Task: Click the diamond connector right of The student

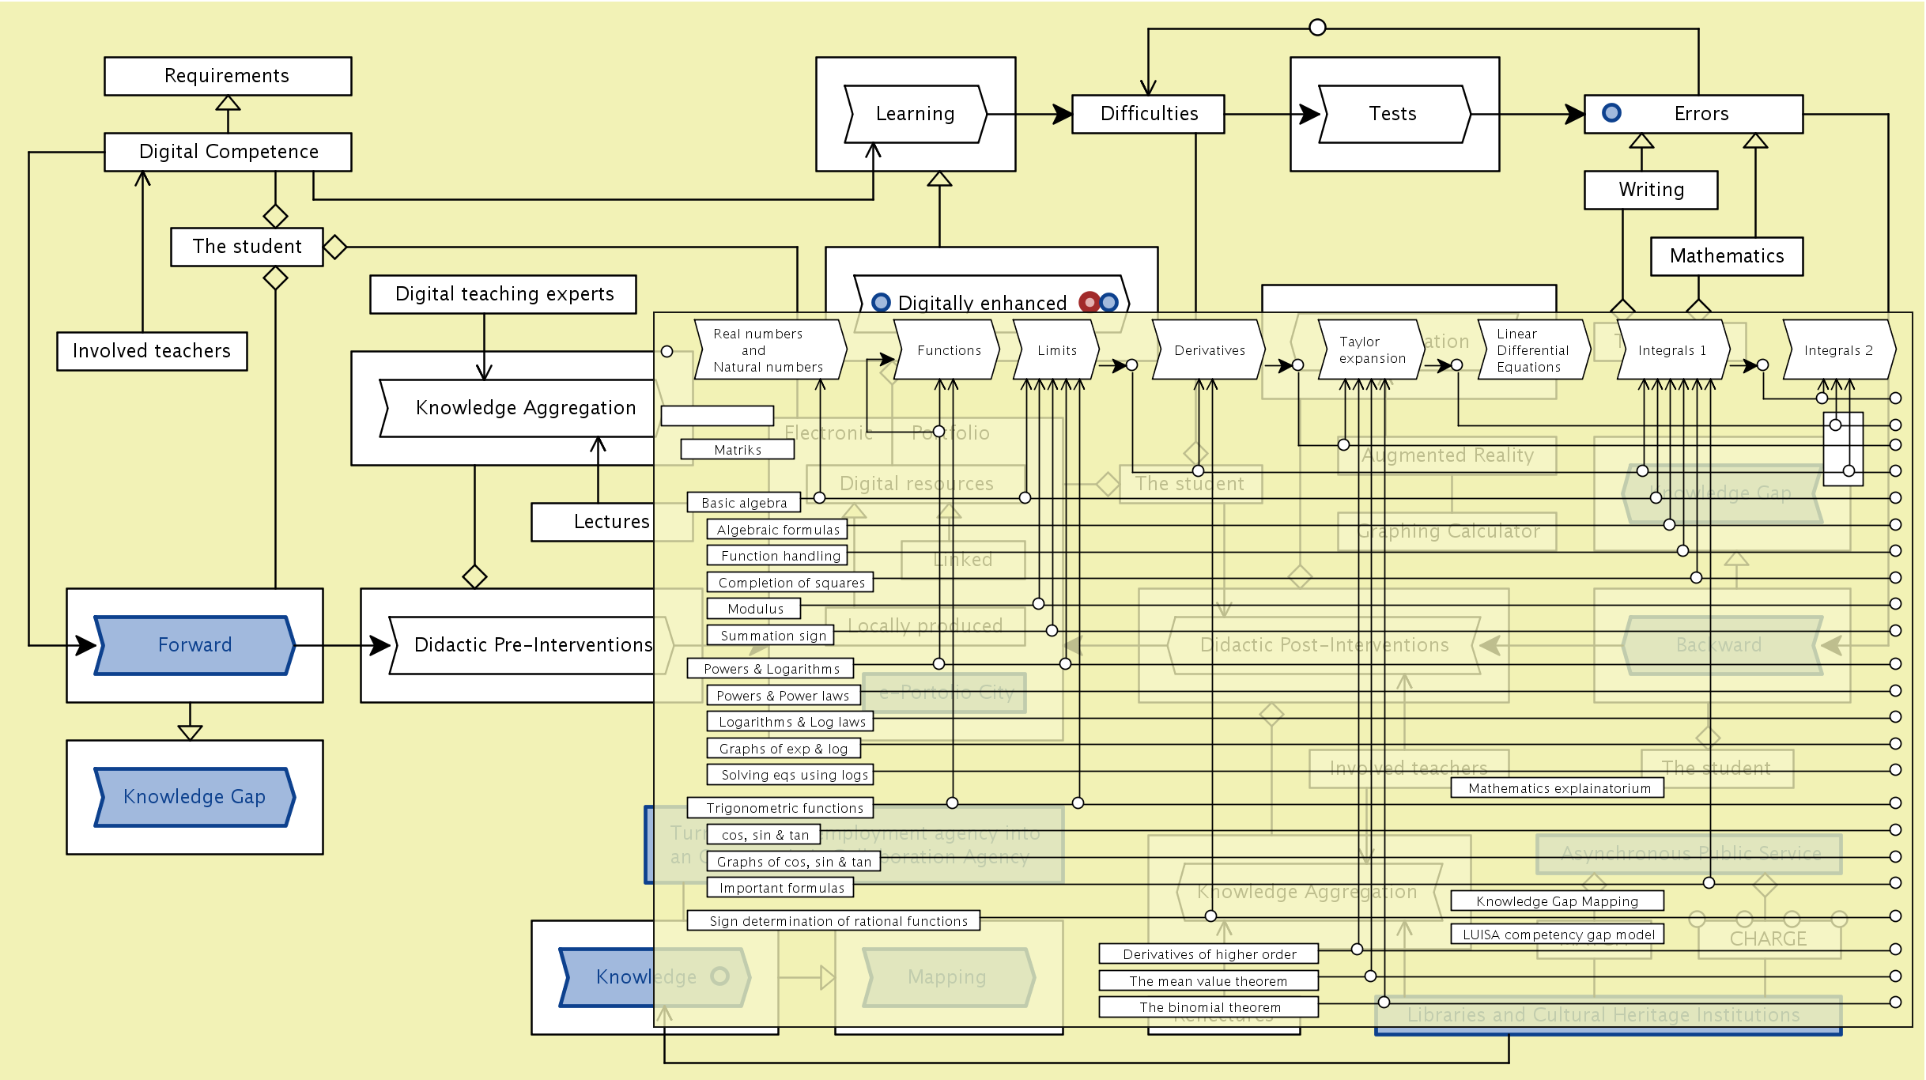Action: pyautogui.click(x=334, y=247)
